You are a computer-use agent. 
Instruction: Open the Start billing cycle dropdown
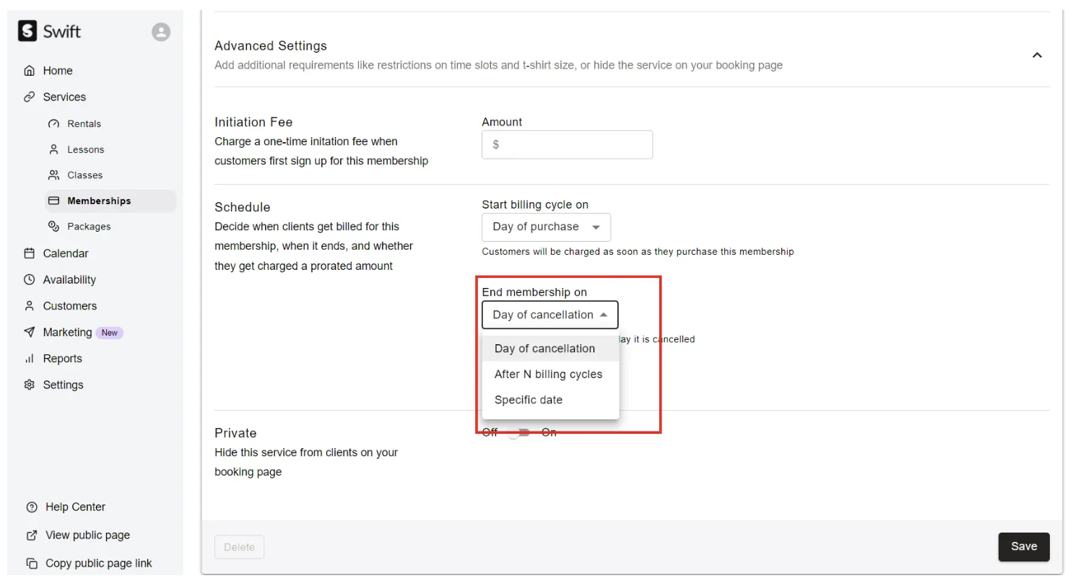click(546, 227)
